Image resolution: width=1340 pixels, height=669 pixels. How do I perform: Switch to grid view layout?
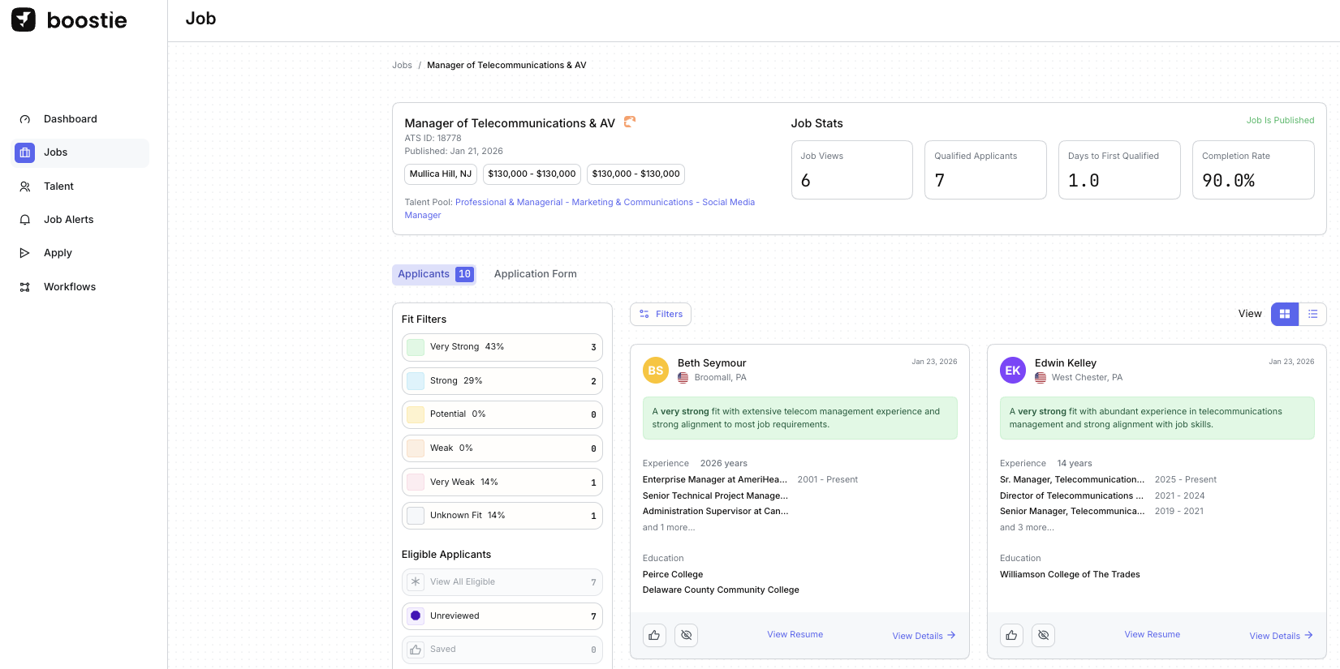point(1285,314)
